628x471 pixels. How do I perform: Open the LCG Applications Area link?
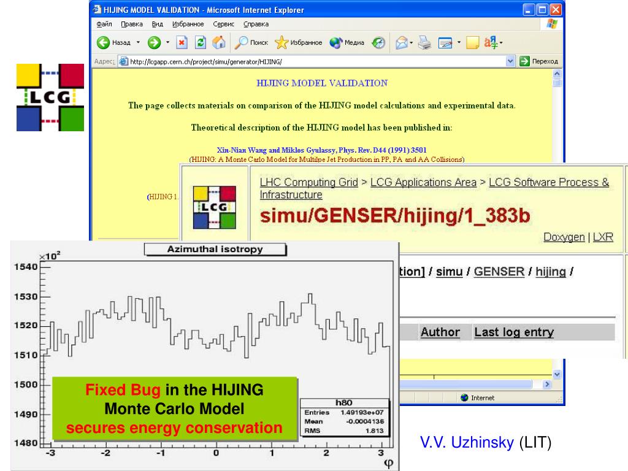click(x=423, y=182)
